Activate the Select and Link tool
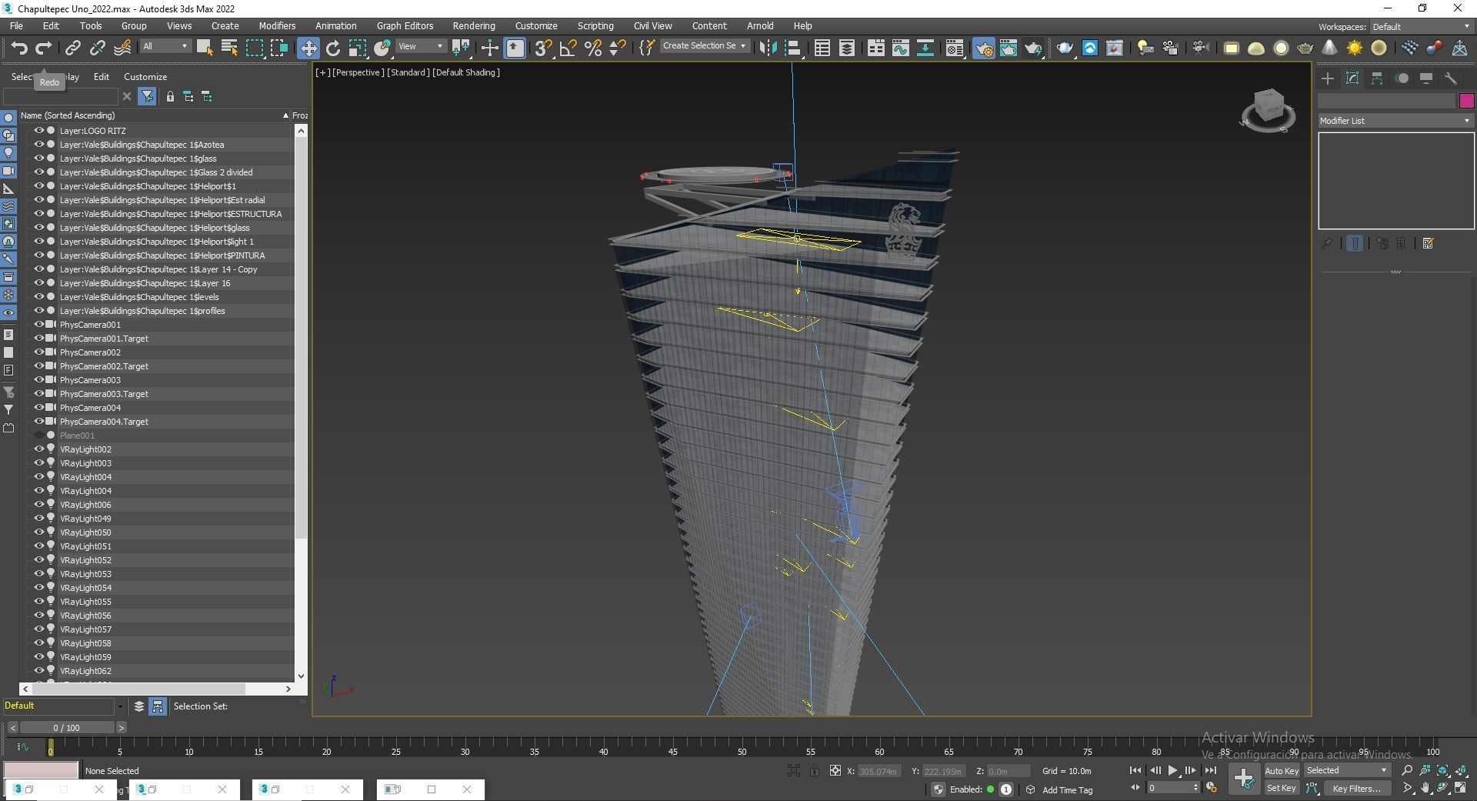The height and width of the screenshot is (801, 1477). tap(72, 48)
